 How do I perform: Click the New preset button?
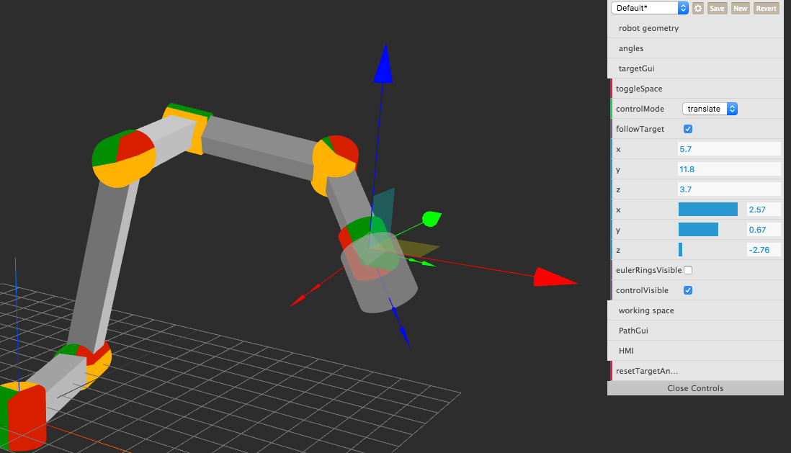[740, 8]
